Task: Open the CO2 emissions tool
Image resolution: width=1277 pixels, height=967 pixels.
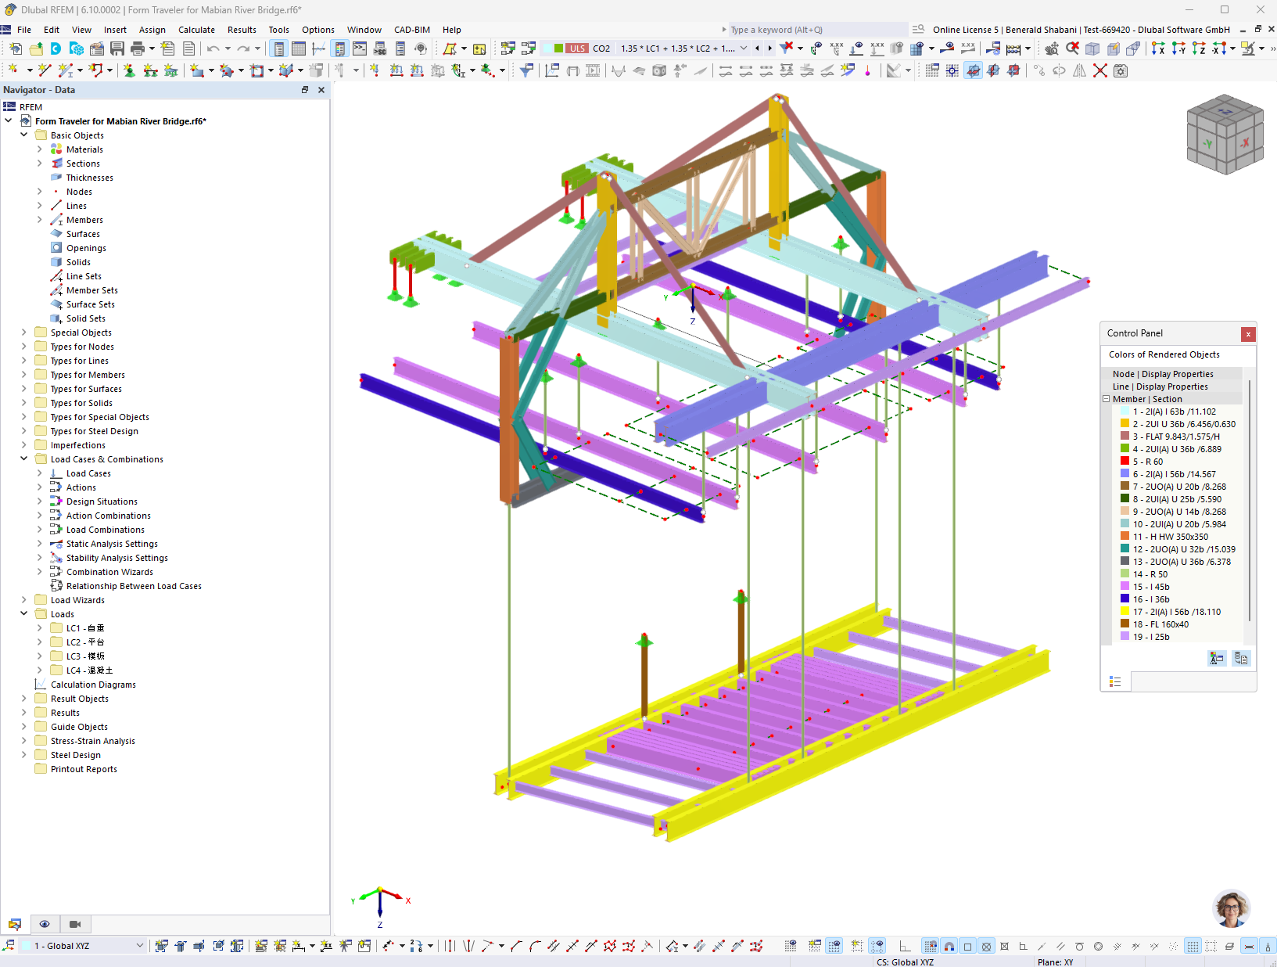Action: coord(601,48)
